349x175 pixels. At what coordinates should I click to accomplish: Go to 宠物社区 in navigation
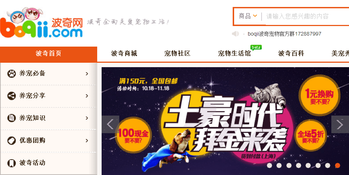[x=177, y=54]
